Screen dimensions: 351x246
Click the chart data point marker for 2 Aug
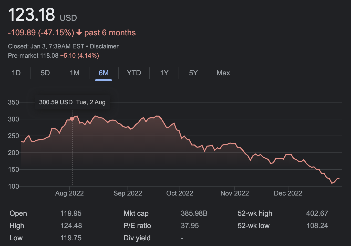click(x=72, y=119)
